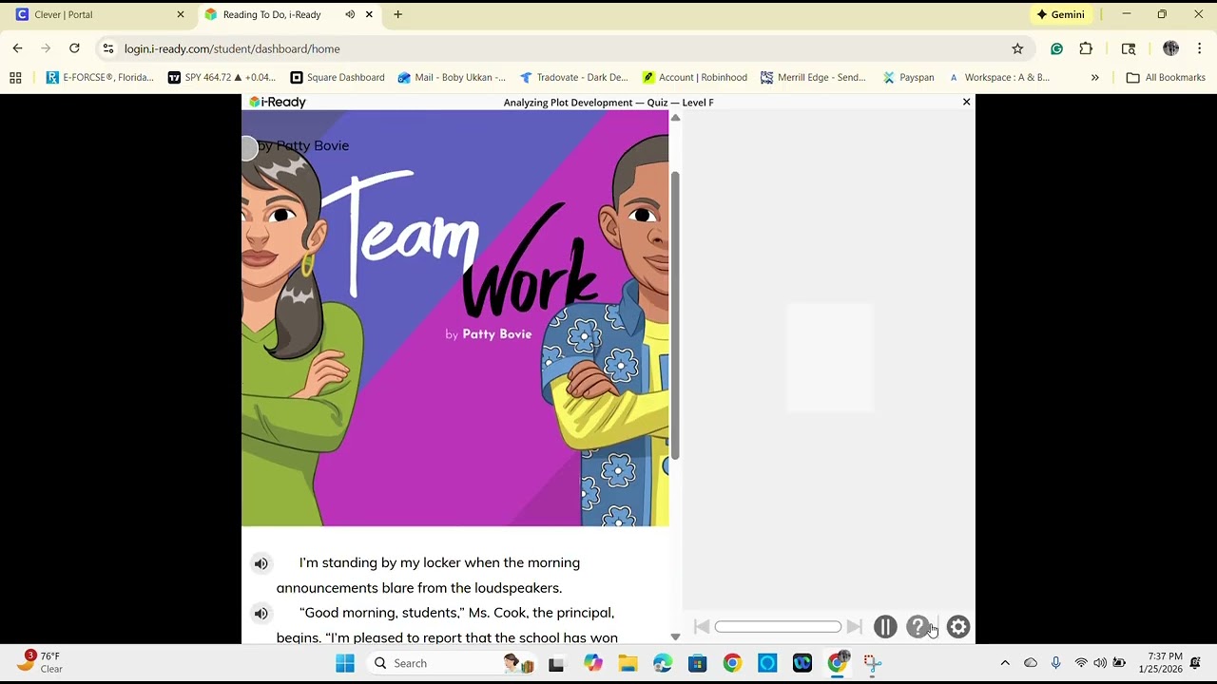
Task: Open the Tradovate bookmark
Action: tap(574, 78)
